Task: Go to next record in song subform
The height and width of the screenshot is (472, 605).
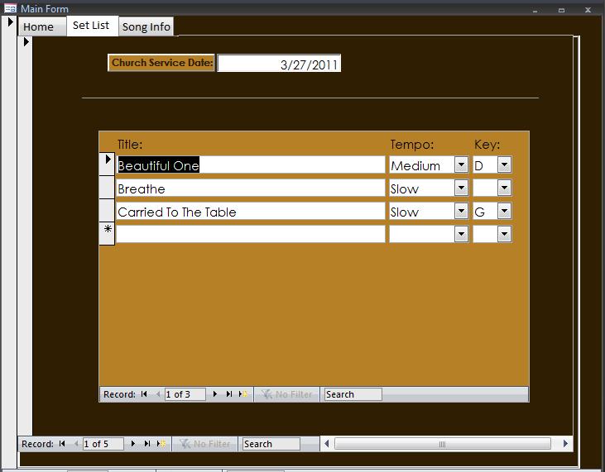Action: (x=215, y=394)
